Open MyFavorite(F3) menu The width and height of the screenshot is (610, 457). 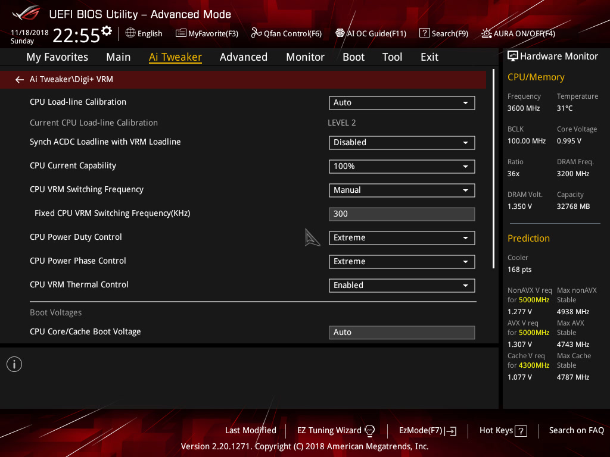click(x=213, y=34)
